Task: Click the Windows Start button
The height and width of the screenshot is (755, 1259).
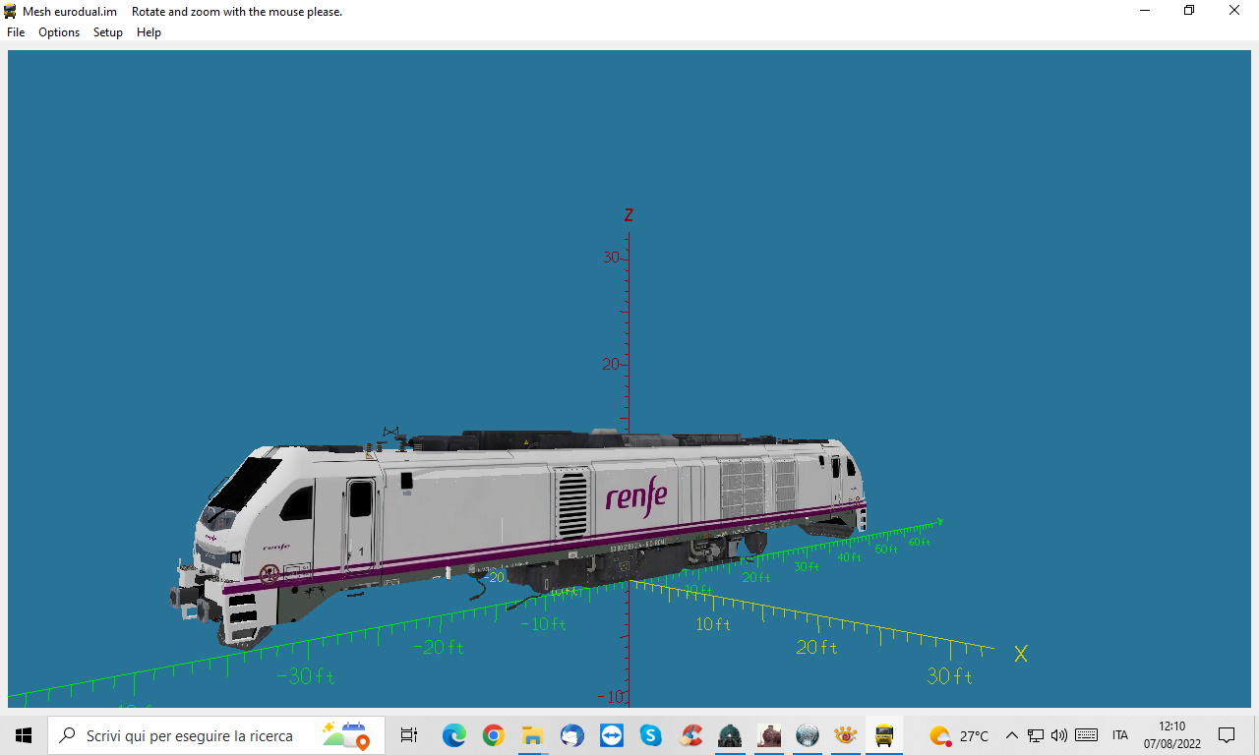Action: point(24,735)
